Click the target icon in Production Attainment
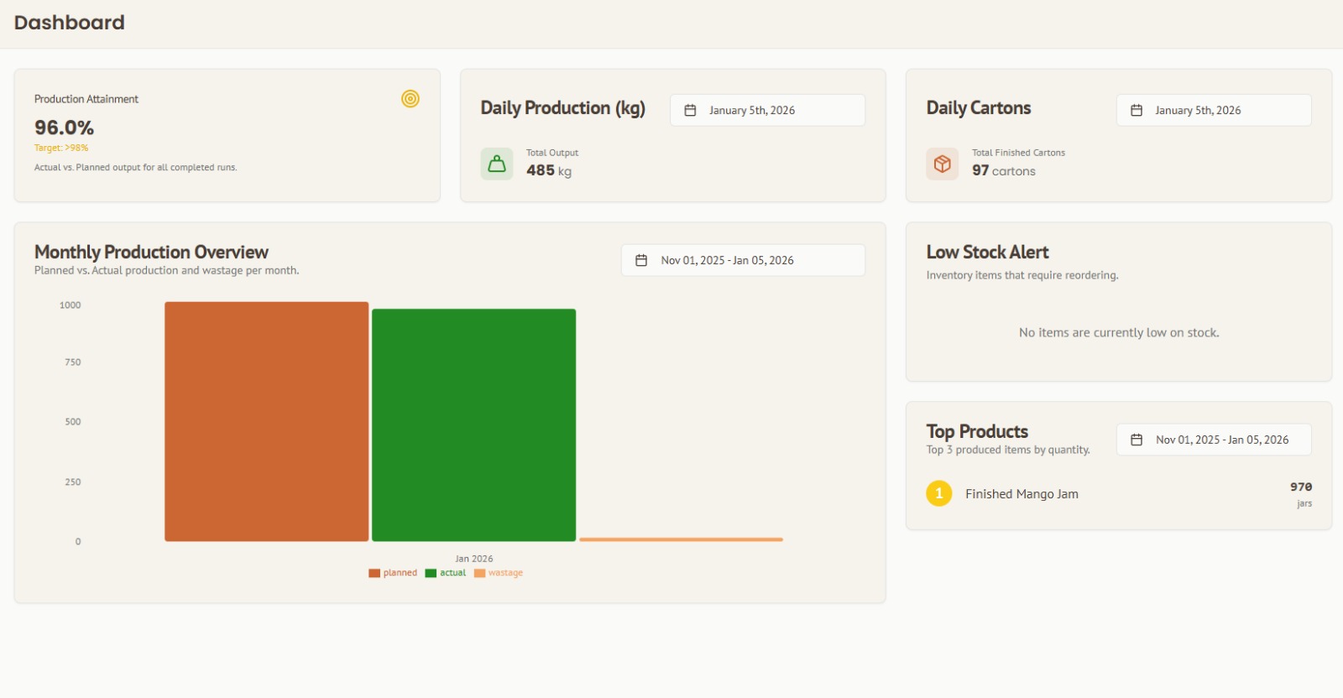Screen dimensions: 1343x698 tap(410, 99)
